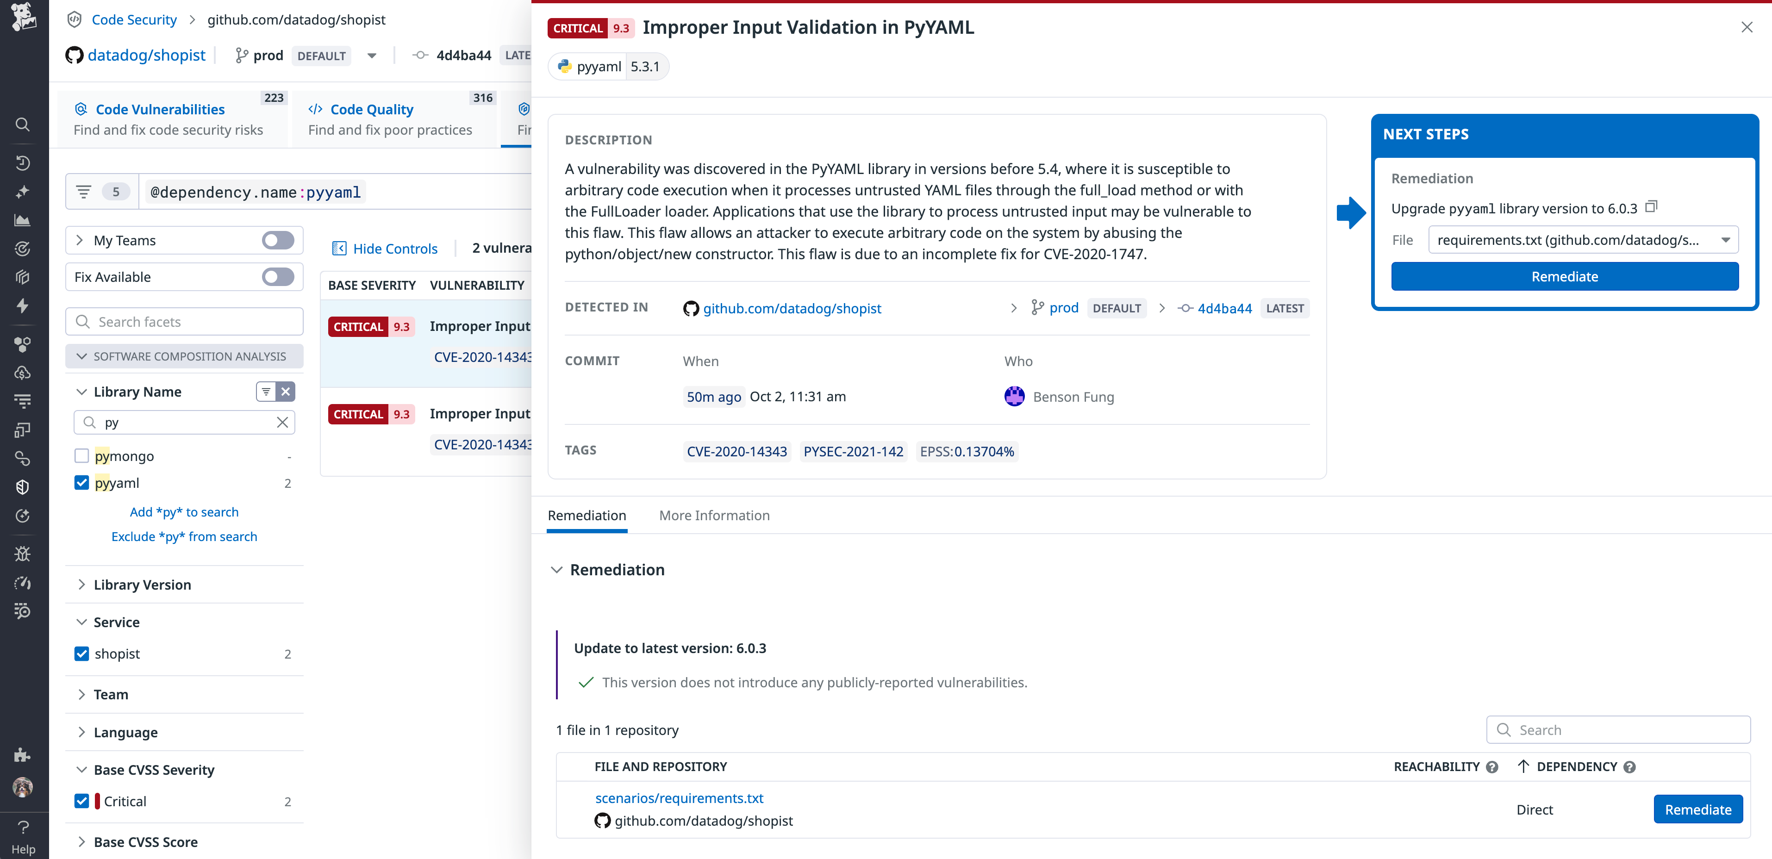1772x859 pixels.
Task: Open the search magnifying glass sidebar icon
Action: pyautogui.click(x=23, y=124)
